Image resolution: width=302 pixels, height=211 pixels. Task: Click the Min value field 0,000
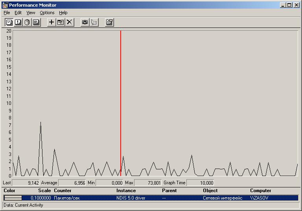click(x=109, y=183)
